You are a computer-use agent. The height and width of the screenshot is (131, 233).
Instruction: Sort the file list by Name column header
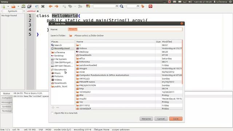pyautogui.click(x=115, y=41)
